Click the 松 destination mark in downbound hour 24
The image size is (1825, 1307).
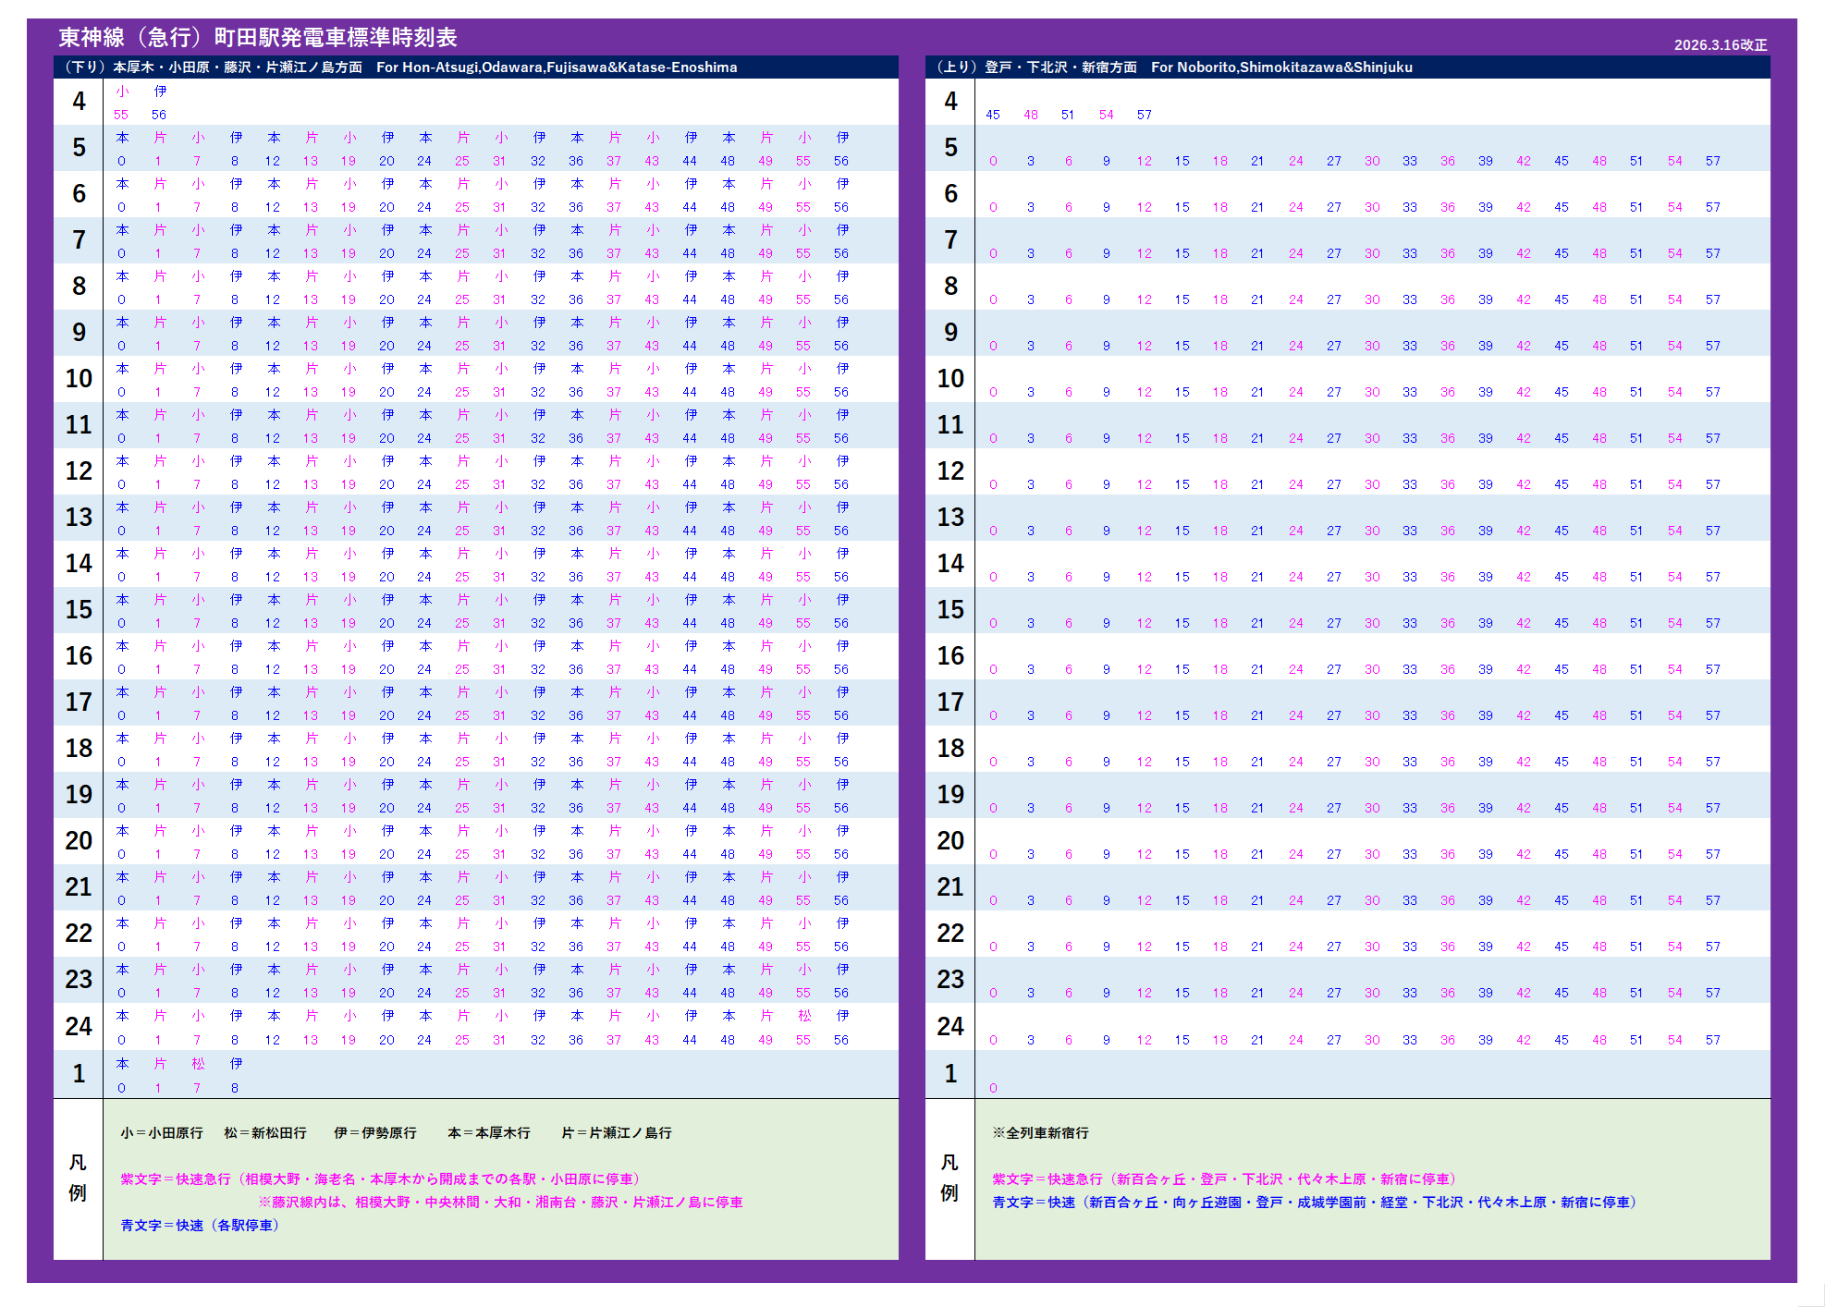[804, 1016]
